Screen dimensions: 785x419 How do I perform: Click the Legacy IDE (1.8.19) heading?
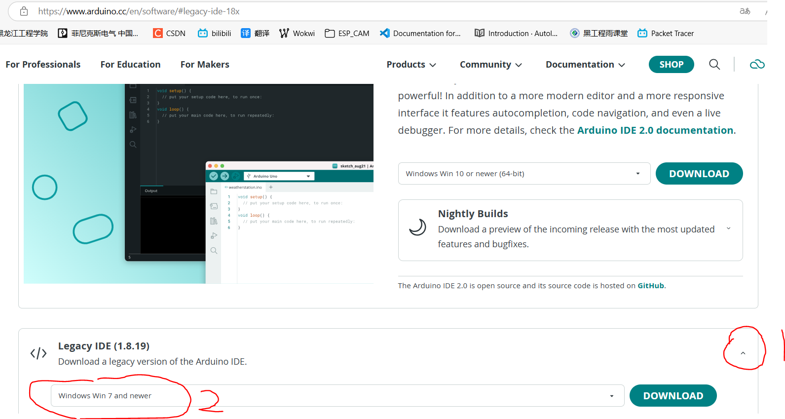click(x=104, y=346)
